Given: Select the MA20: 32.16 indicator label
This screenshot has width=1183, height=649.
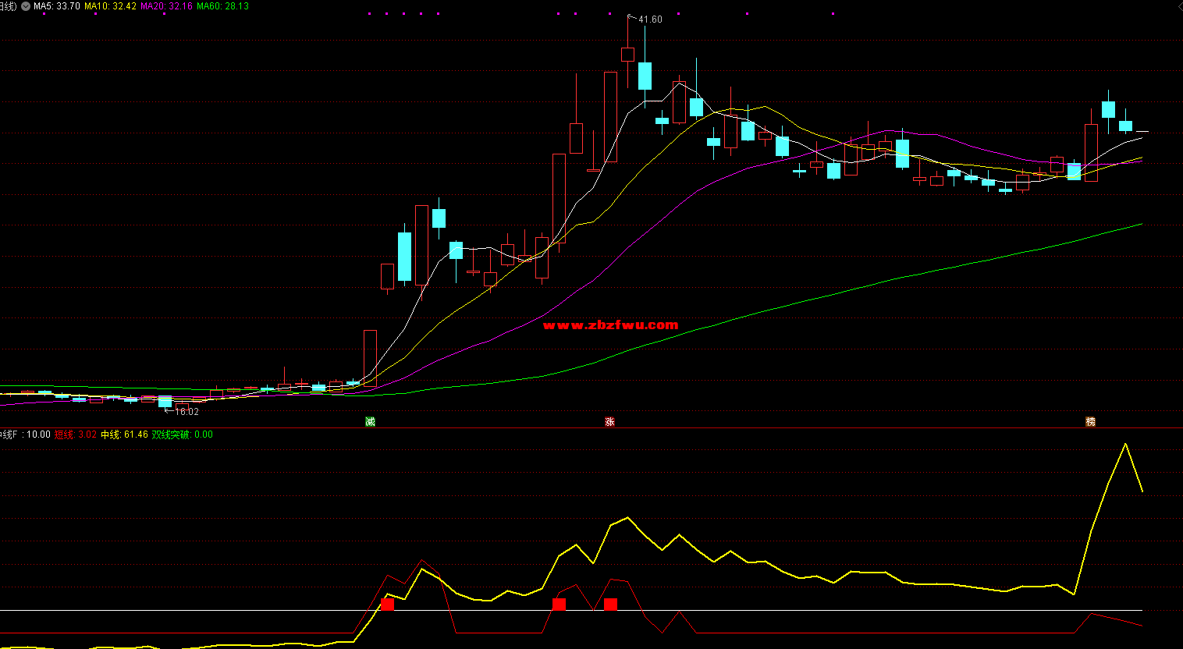Looking at the screenshot, I should click(x=166, y=6).
